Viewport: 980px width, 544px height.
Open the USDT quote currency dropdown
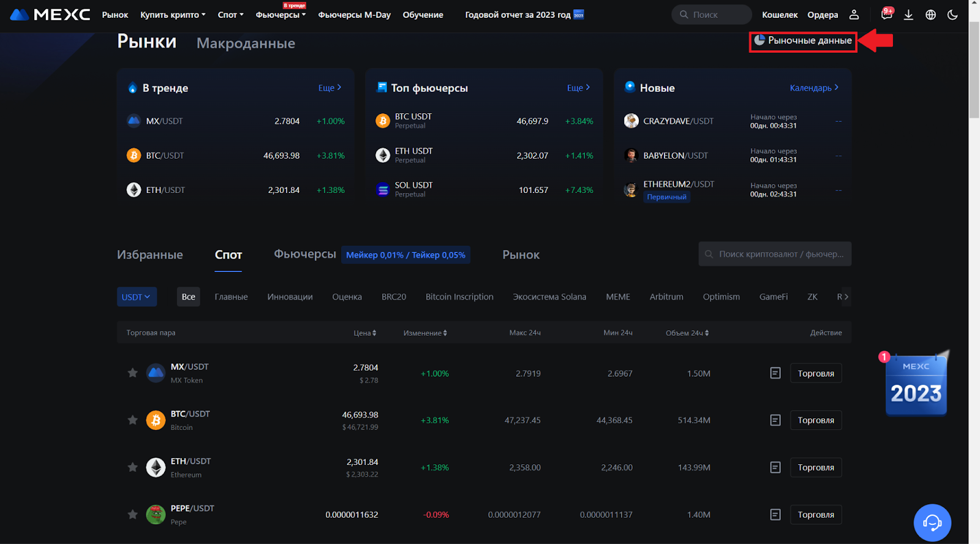137,297
